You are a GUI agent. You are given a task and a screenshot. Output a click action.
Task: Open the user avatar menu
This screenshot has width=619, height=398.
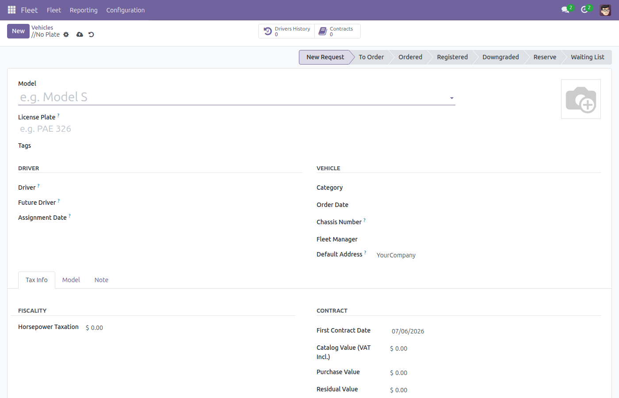tap(605, 10)
